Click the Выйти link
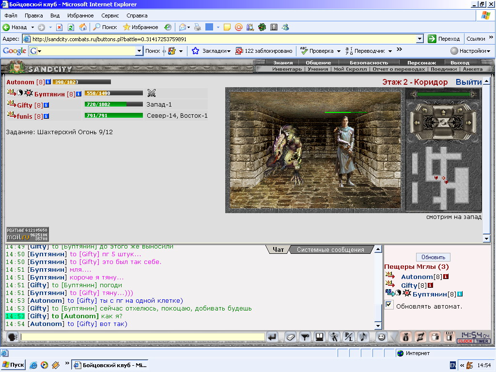The width and height of the screenshot is (496, 372). click(468, 82)
